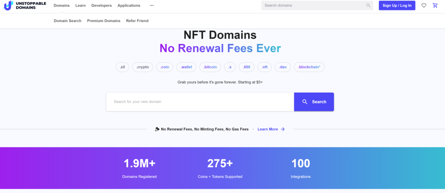
Task: Pick the .blockchain domain extension
Action: click(309, 67)
